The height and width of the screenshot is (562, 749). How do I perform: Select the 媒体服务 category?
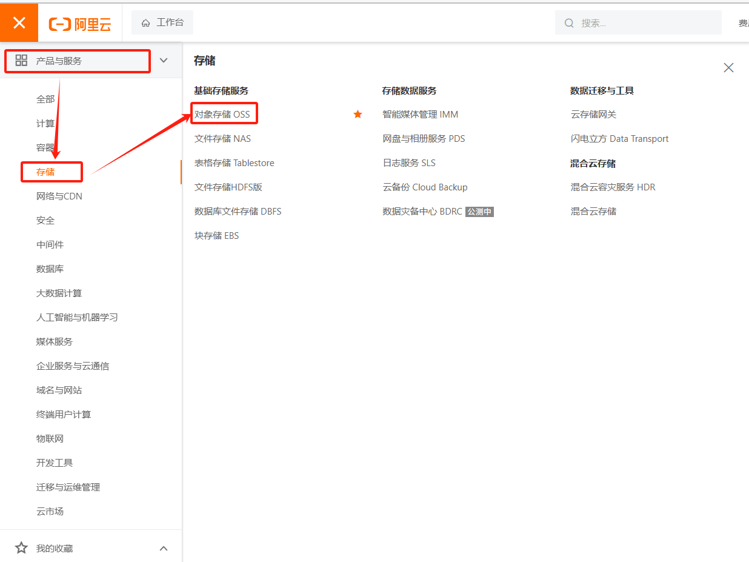pyautogui.click(x=55, y=342)
